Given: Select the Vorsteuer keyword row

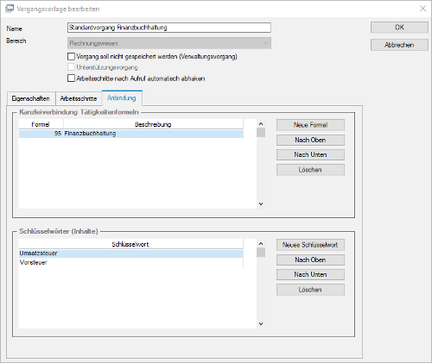Looking at the screenshot, I should [130, 262].
